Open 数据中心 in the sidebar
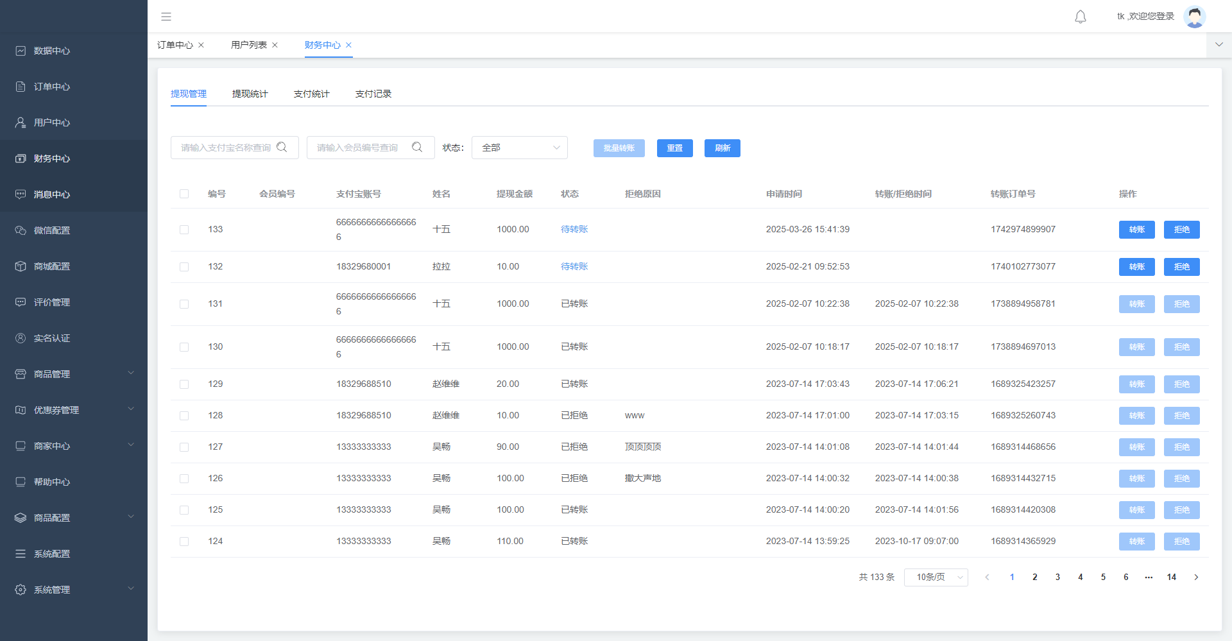The width and height of the screenshot is (1232, 641). (52, 51)
